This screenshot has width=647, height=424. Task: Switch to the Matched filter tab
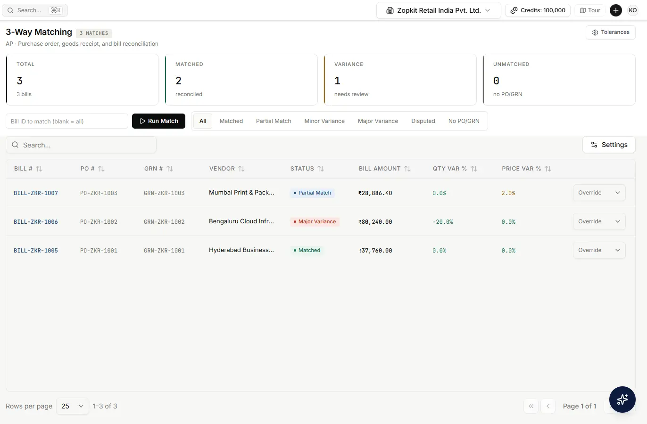(231, 121)
